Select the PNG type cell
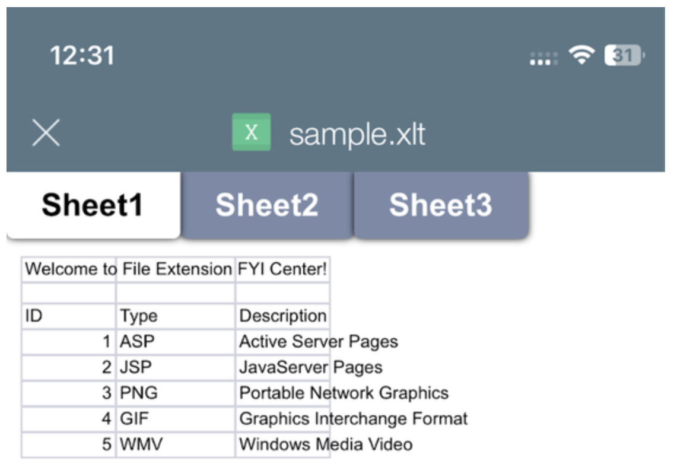 tap(176, 393)
